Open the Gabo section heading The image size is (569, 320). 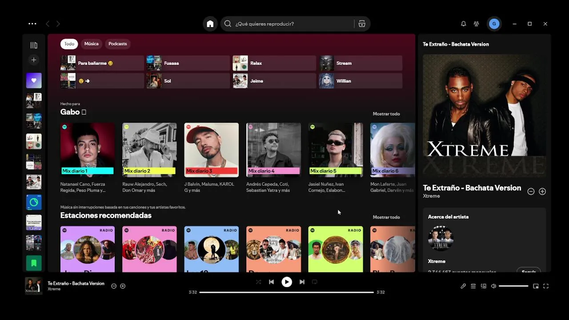[73, 112]
